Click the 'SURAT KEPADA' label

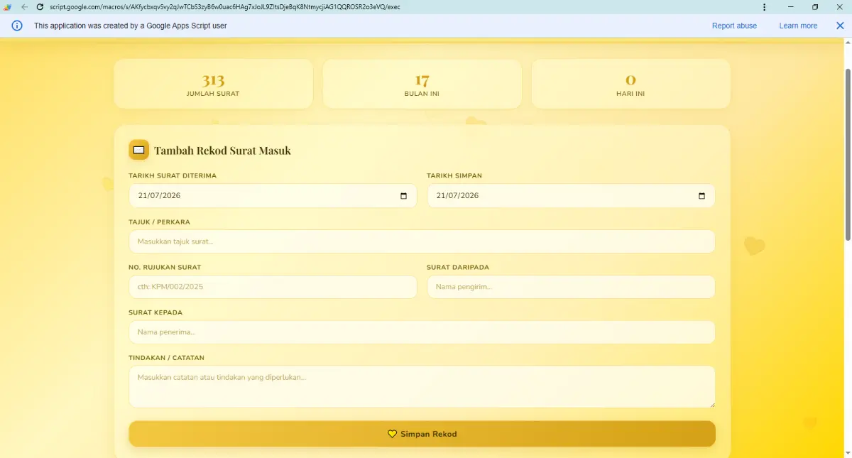[x=155, y=312]
